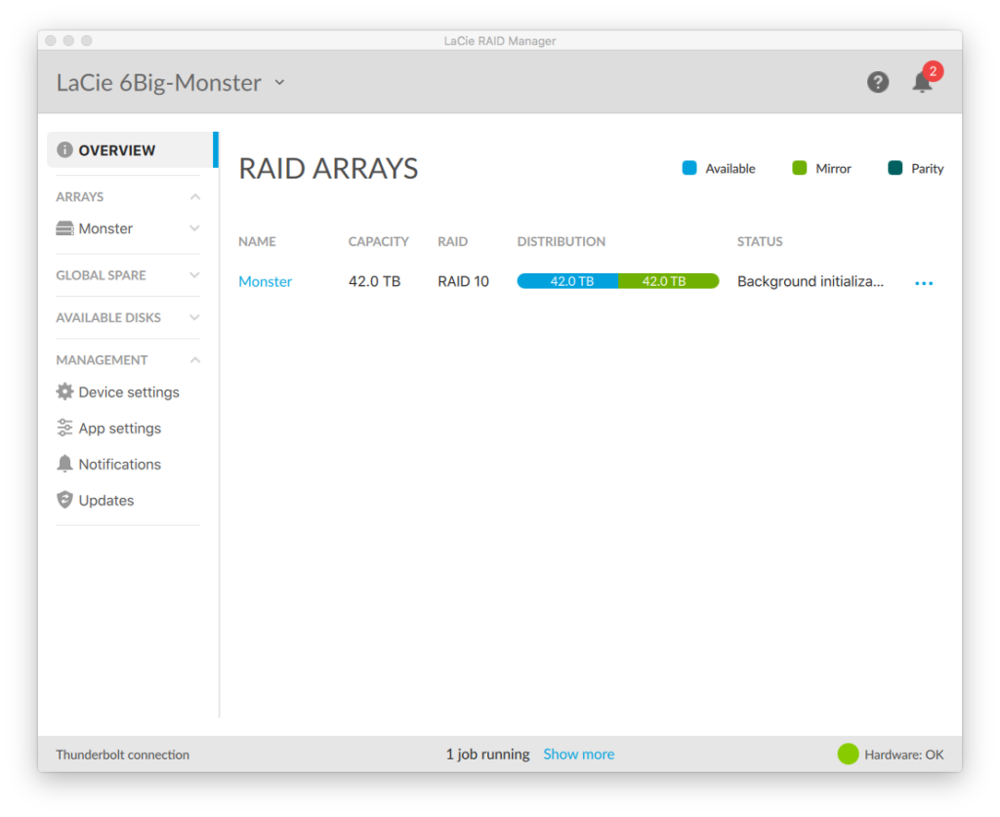Click the blue Available legend swatch
This screenshot has height=817, width=1000.
689,168
